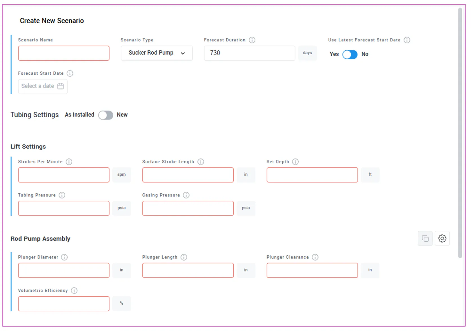Open Rod Pump Assembly gear settings
Image resolution: width=471 pixels, height=332 pixels.
pos(442,239)
